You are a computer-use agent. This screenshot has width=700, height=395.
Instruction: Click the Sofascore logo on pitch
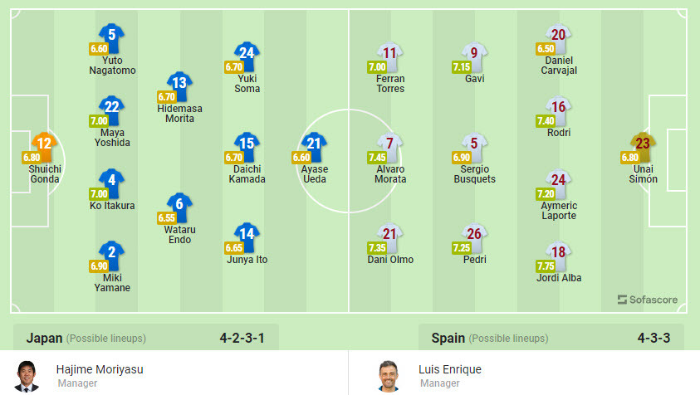coord(648,300)
